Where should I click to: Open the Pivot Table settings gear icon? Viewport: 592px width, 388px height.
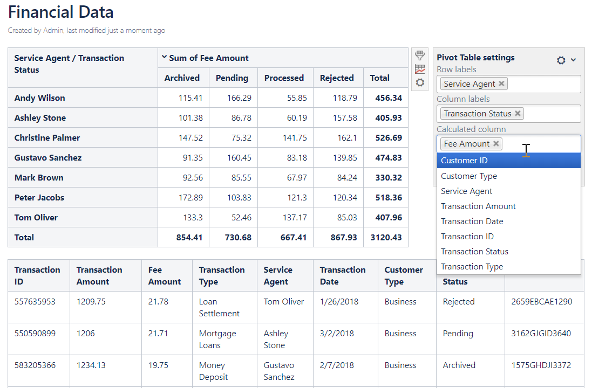point(561,60)
